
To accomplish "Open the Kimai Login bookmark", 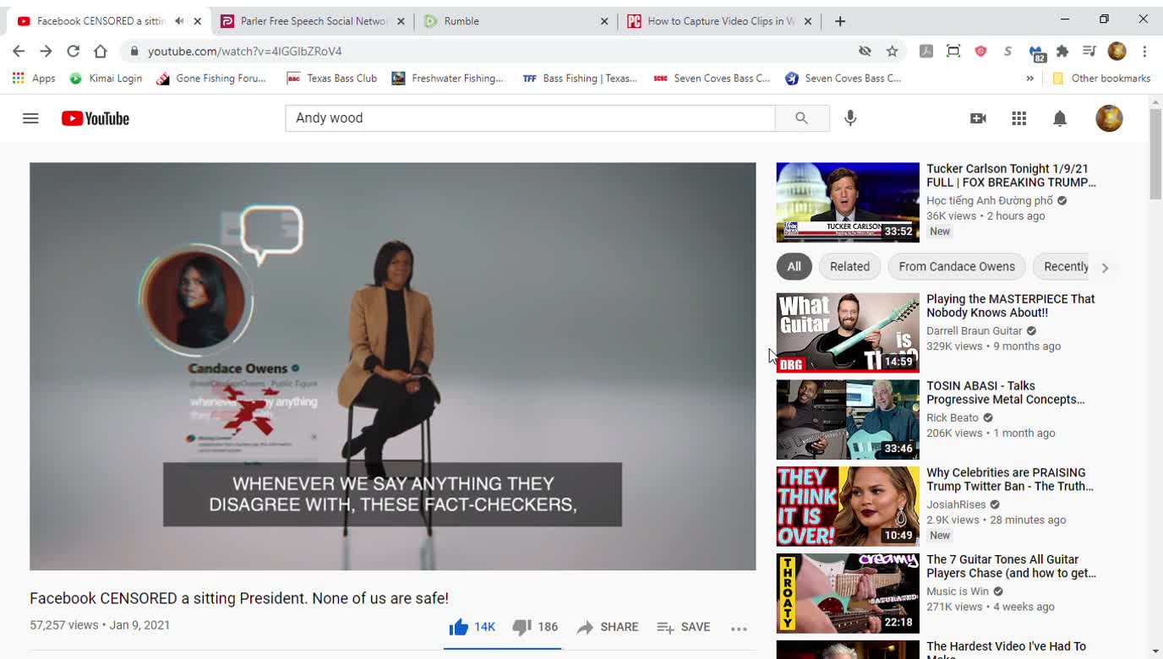I will pyautogui.click(x=106, y=79).
